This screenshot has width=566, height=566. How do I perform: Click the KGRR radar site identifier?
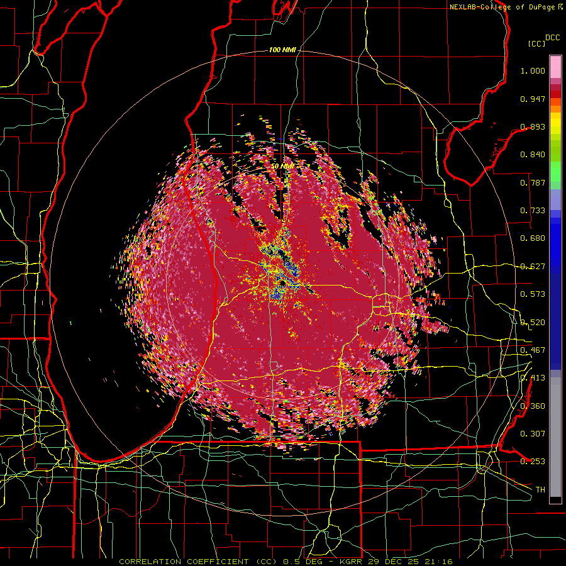click(352, 562)
